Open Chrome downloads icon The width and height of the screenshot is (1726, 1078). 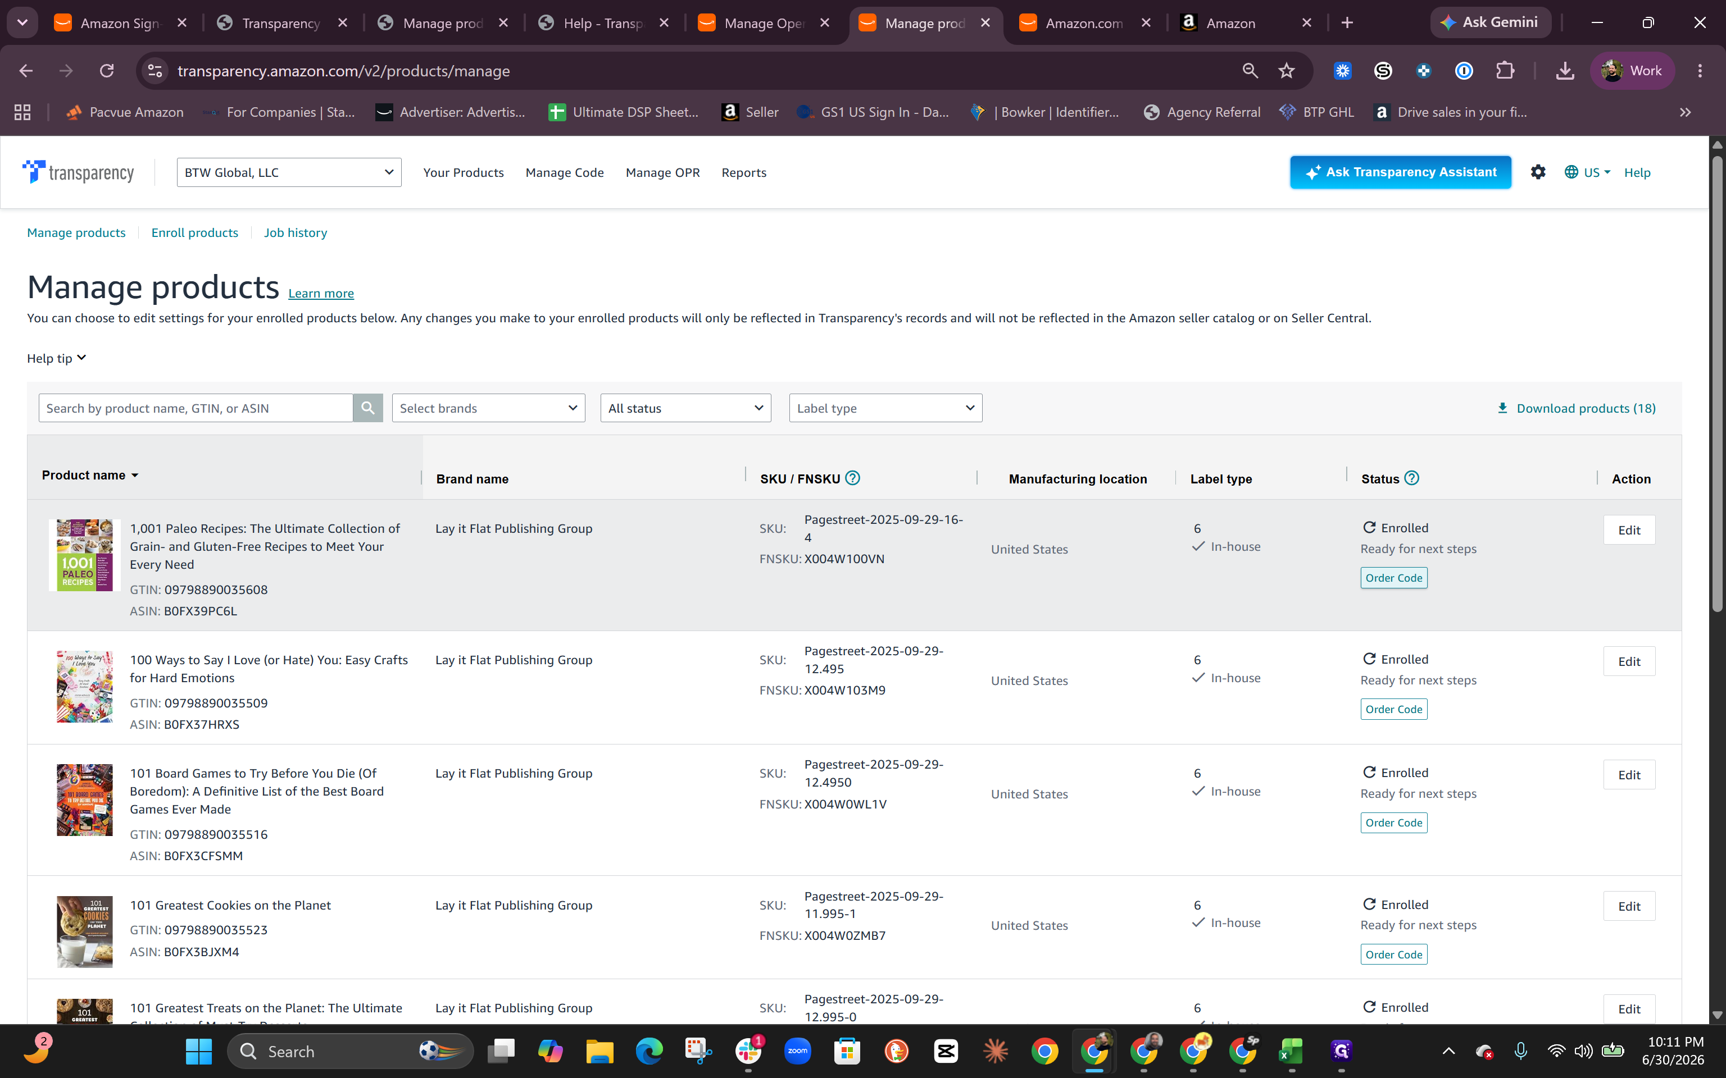point(1565,71)
